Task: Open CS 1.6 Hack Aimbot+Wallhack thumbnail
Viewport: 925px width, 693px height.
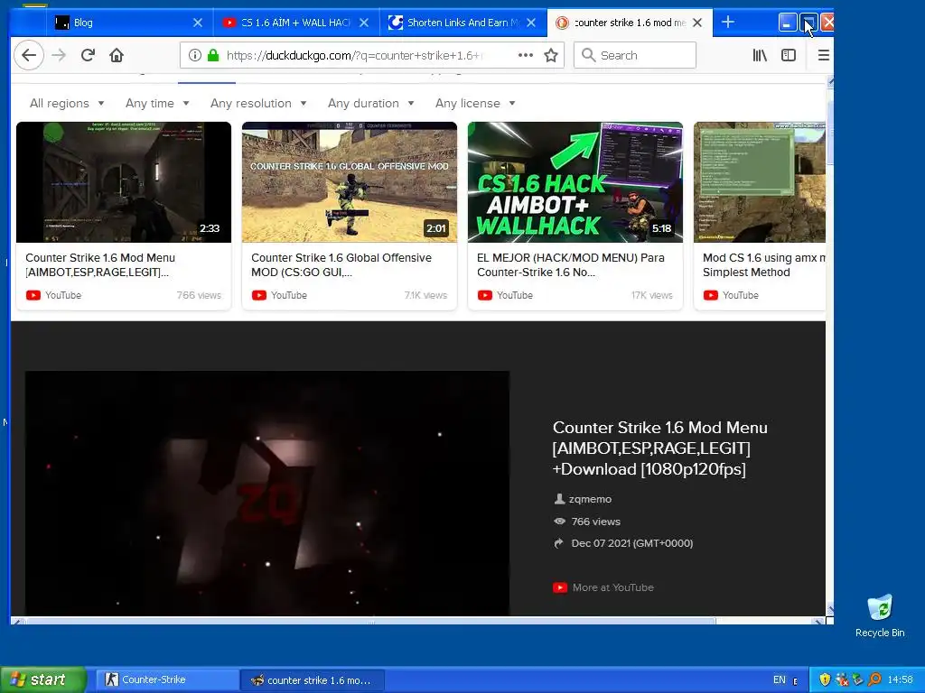Action: pyautogui.click(x=575, y=182)
